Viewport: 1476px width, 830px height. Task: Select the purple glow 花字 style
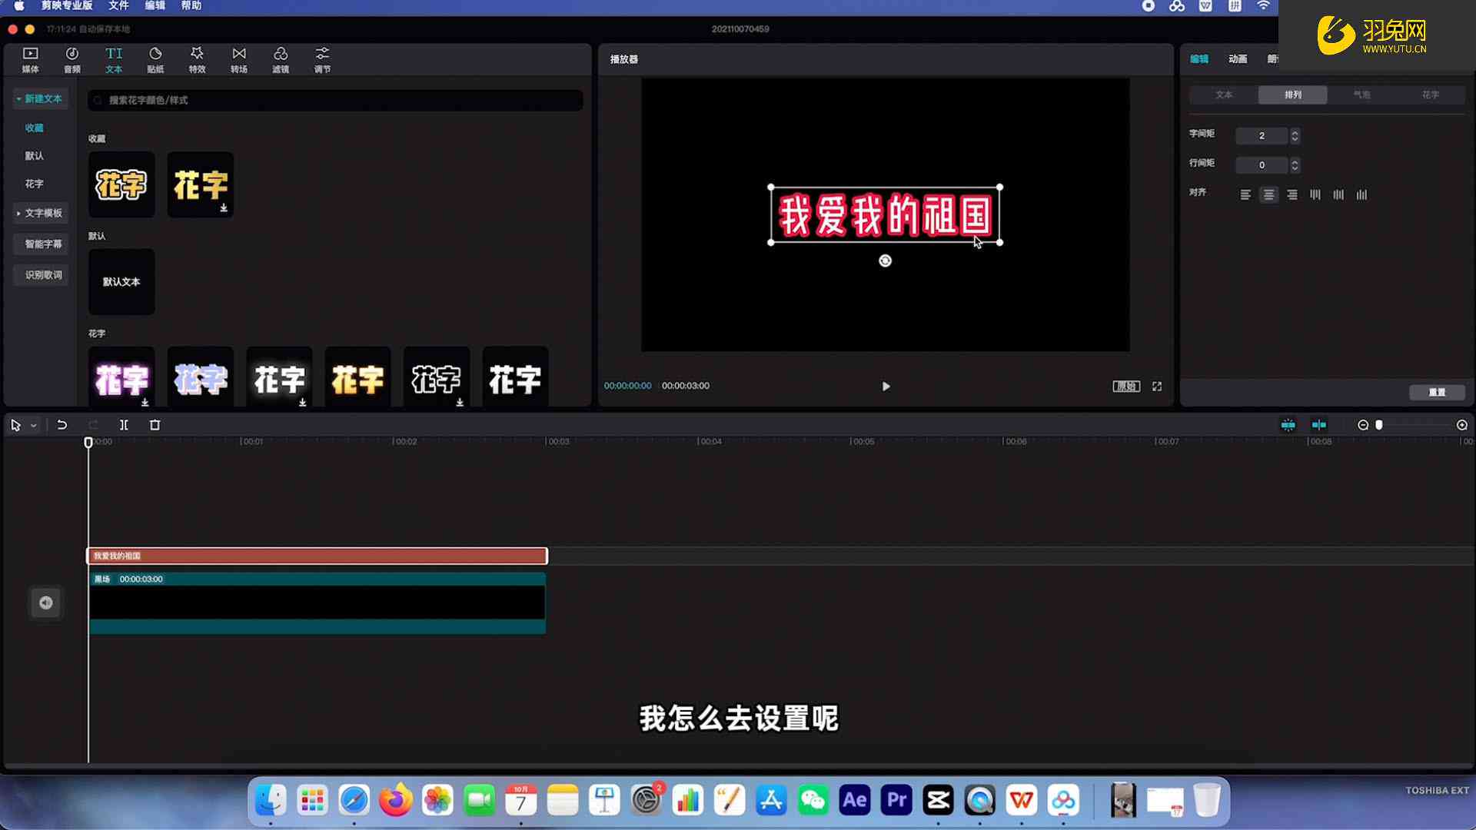click(121, 378)
